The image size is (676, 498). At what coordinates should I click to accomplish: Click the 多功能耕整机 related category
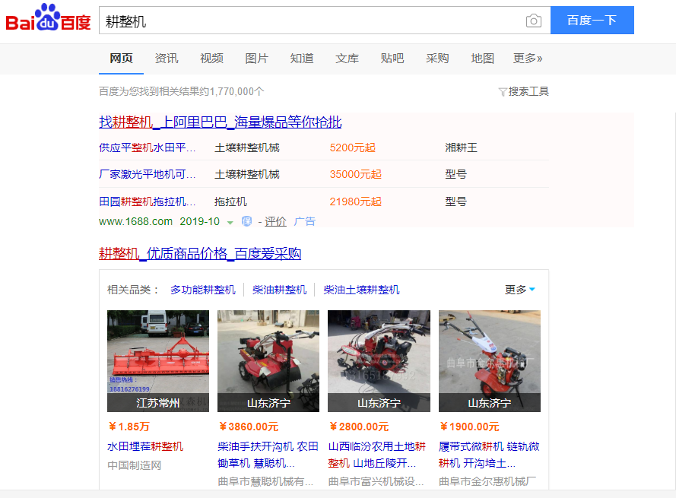click(202, 290)
